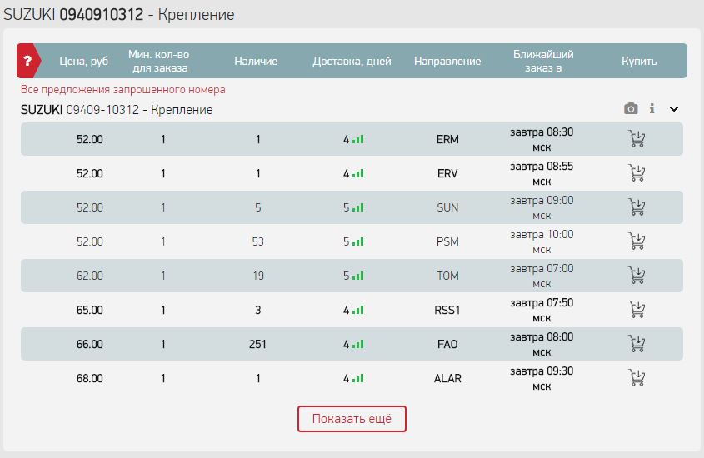This screenshot has width=704, height=458.
Task: Add the FAO offer to cart
Action: click(x=637, y=344)
